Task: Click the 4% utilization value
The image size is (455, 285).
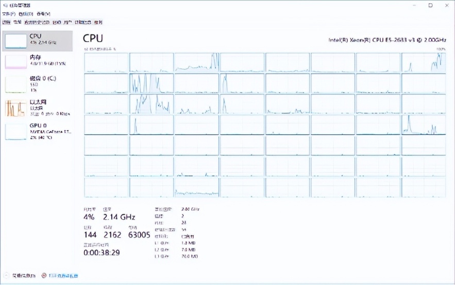Action: click(x=89, y=217)
